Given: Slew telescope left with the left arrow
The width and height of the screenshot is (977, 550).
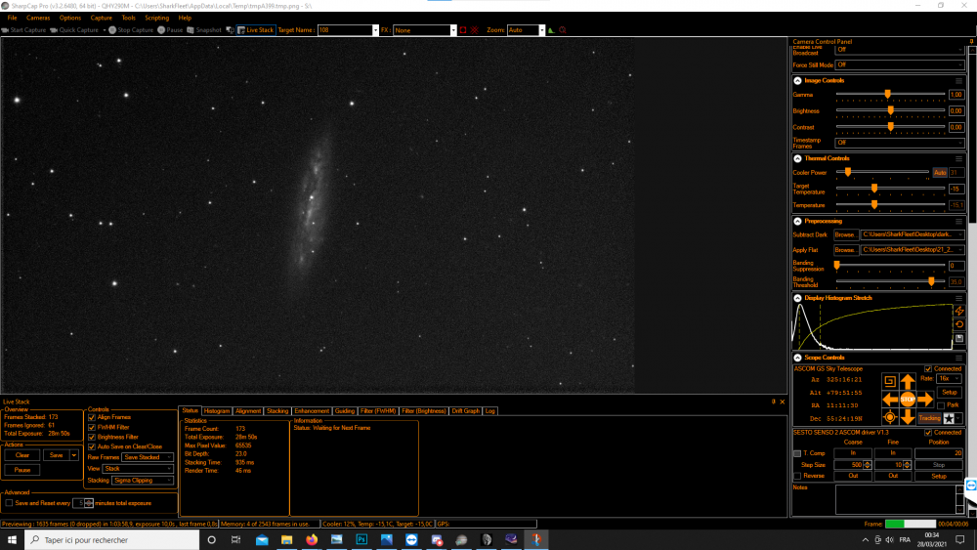Looking at the screenshot, I should 890,400.
